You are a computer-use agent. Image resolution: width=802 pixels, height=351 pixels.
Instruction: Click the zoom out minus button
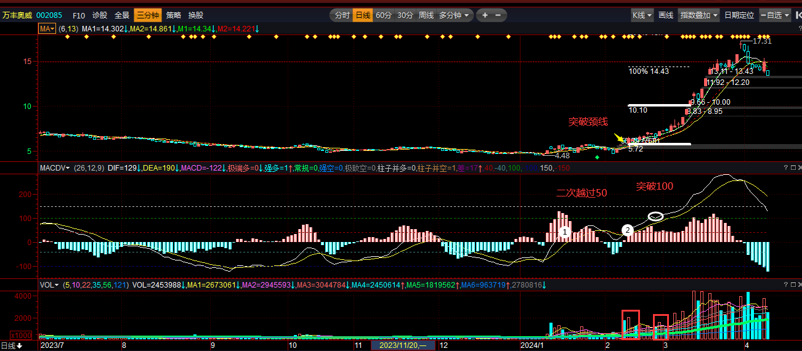pyautogui.click(x=498, y=15)
